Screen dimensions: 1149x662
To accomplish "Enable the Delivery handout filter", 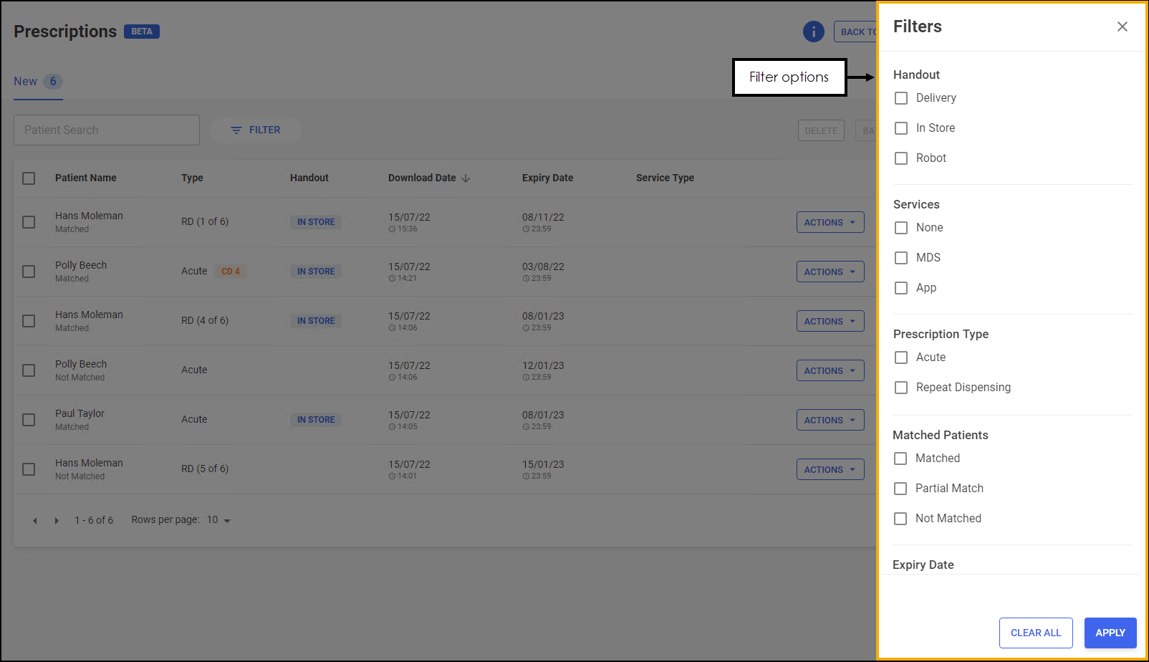I will [x=901, y=98].
